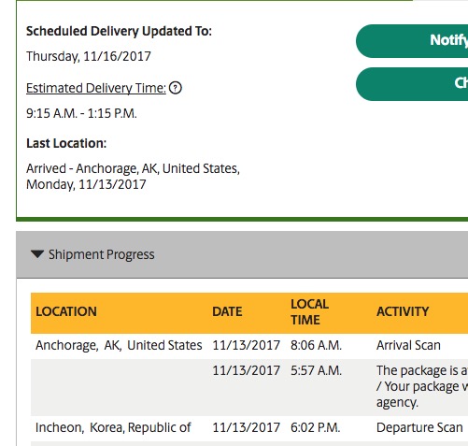Collapse the Shipment Progress triangle arrow
Viewport: 468px width, 446px height.
(x=37, y=254)
